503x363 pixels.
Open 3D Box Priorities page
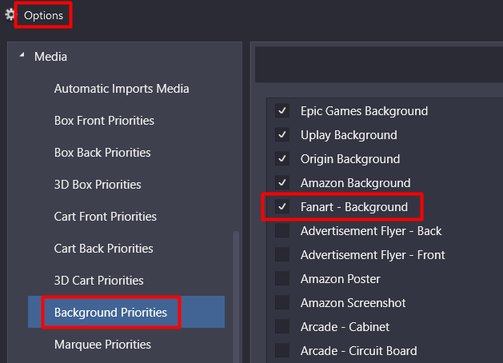(x=98, y=185)
